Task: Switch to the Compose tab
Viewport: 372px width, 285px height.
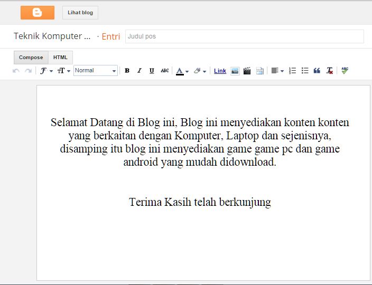Action: tap(31, 58)
